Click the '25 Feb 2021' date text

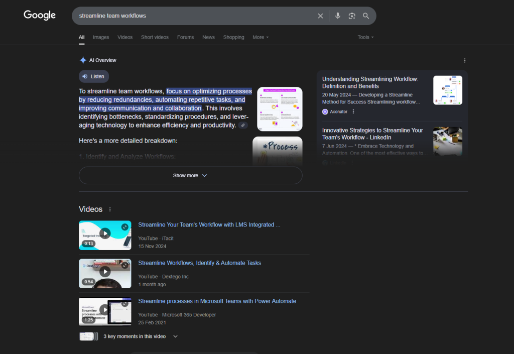tap(152, 322)
